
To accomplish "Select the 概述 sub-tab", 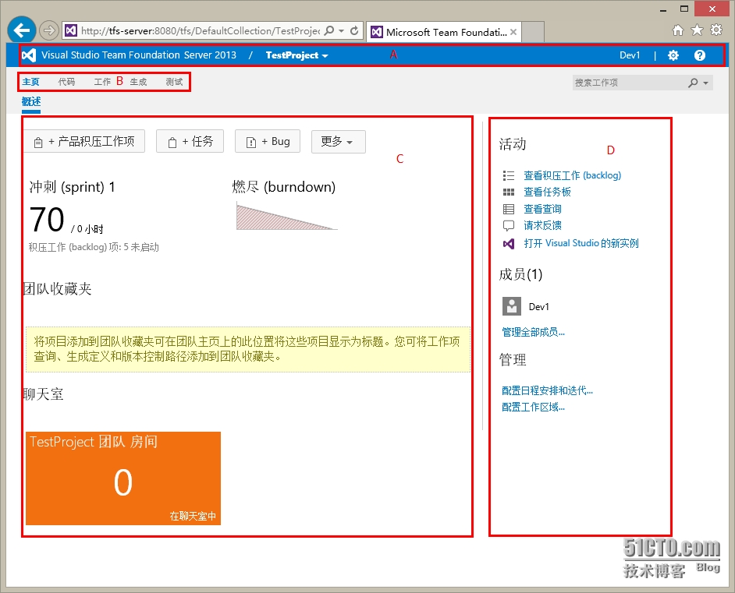I will (x=31, y=101).
